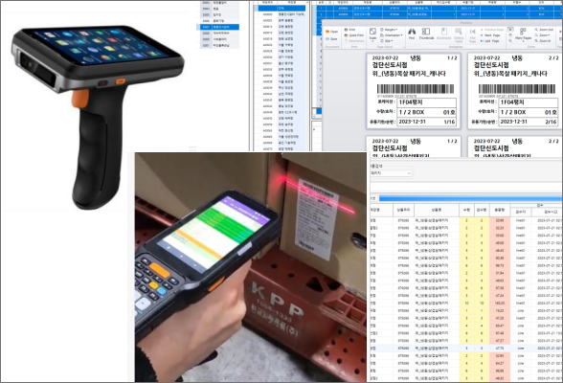This screenshot has height=383, width=563.
Task: Click Quick Print in the Preview ribbon
Action: click(354, 35)
